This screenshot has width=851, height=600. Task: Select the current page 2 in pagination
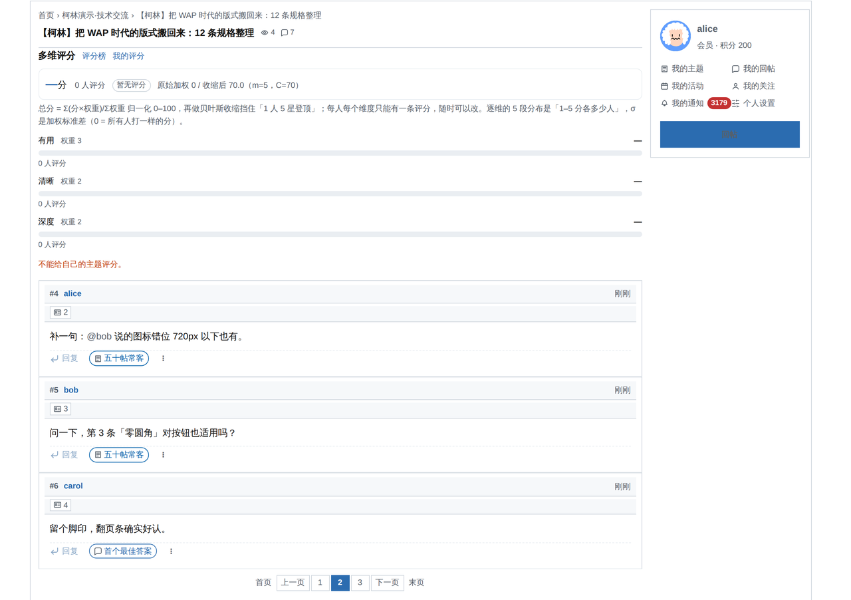pos(340,583)
